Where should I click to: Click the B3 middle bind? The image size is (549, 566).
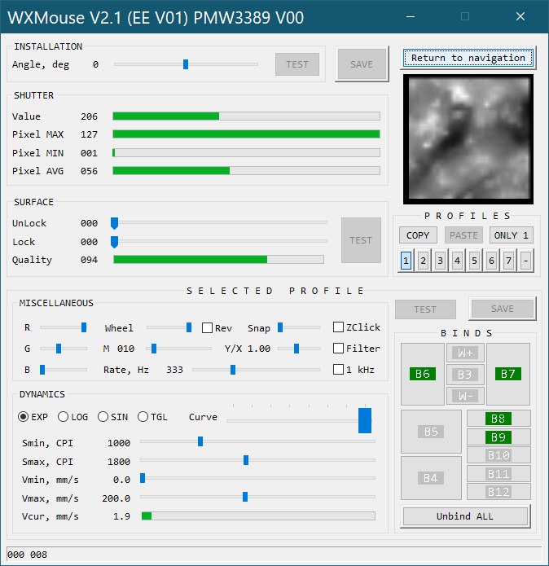tap(465, 375)
